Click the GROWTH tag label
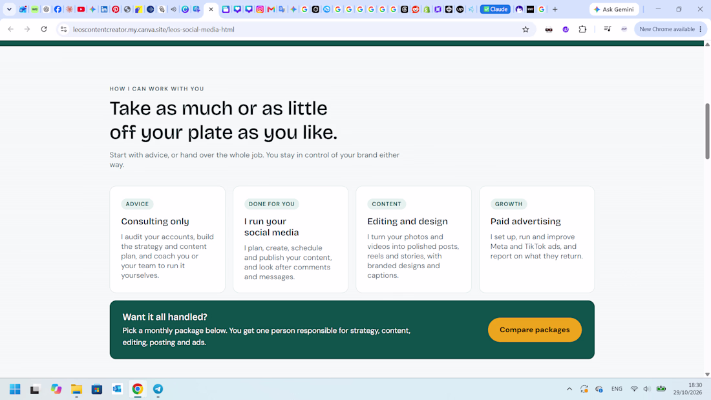The width and height of the screenshot is (711, 400). (x=509, y=204)
